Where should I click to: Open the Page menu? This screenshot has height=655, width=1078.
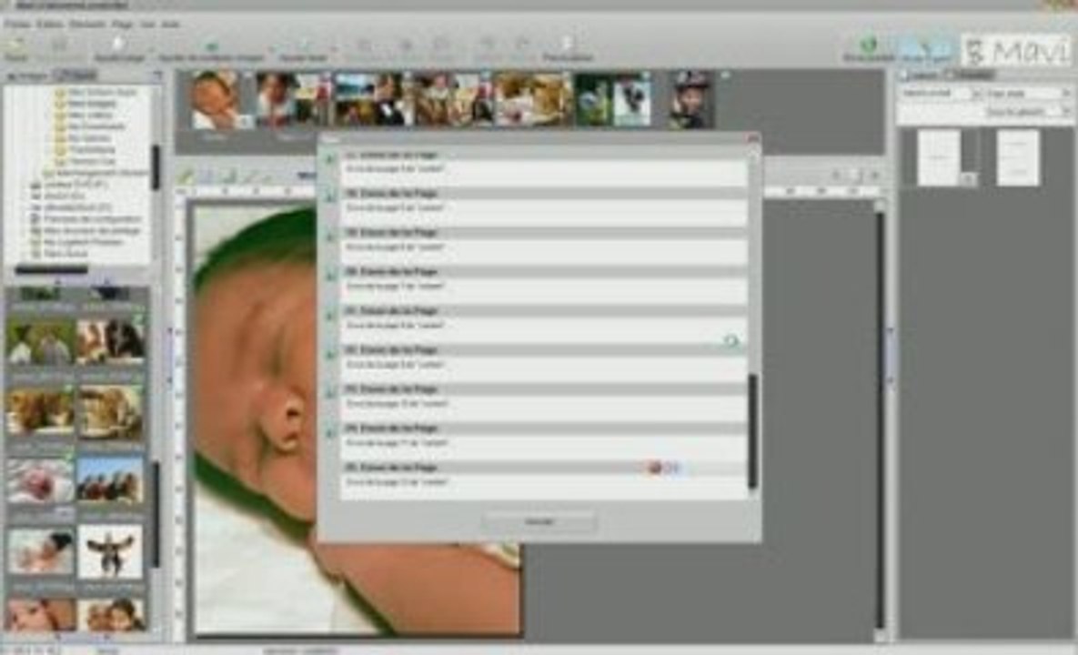coord(122,24)
